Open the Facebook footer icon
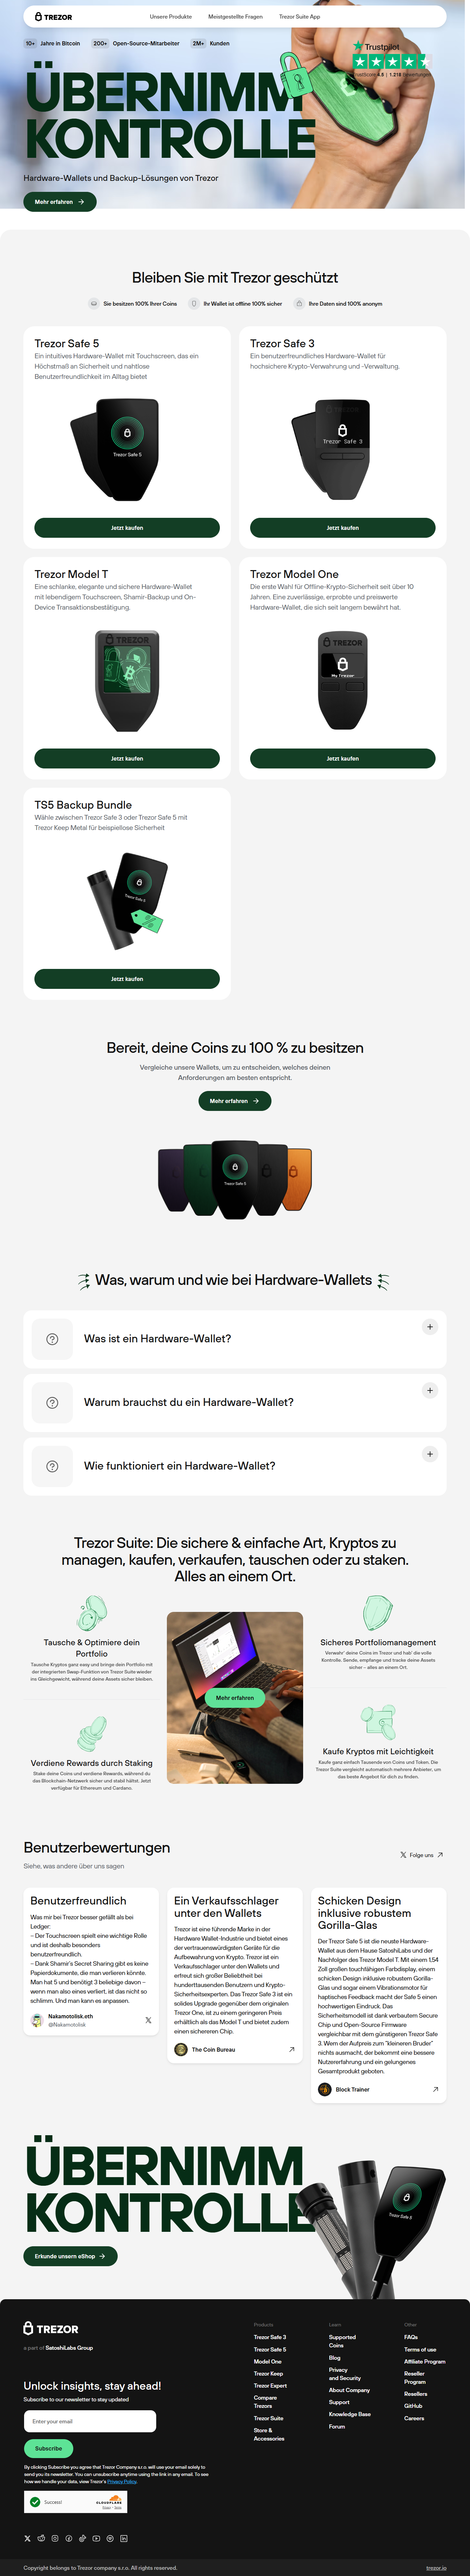This screenshot has height=2576, width=470. click(69, 2538)
